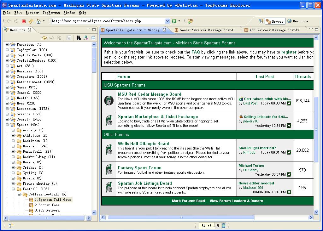Click the Resource panel forward arrow icon
The width and height of the screenshot is (323, 231).
pos(52,38)
